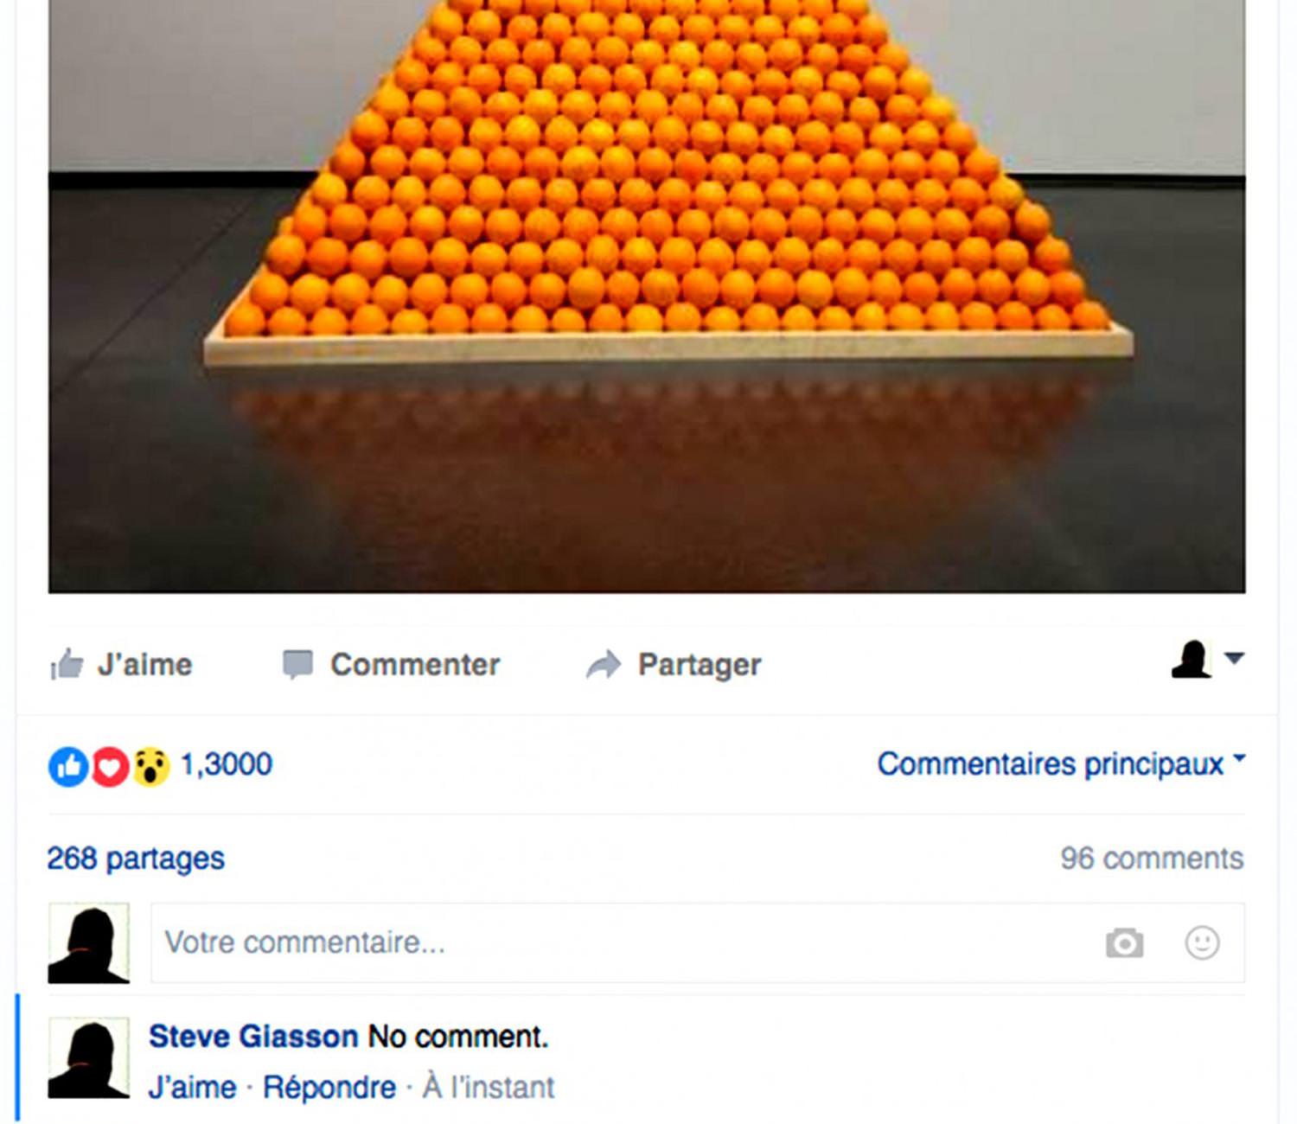This screenshot has width=1297, height=1124.
Task: Open the Commentaires principaux sort dropdown
Action: 1061,764
